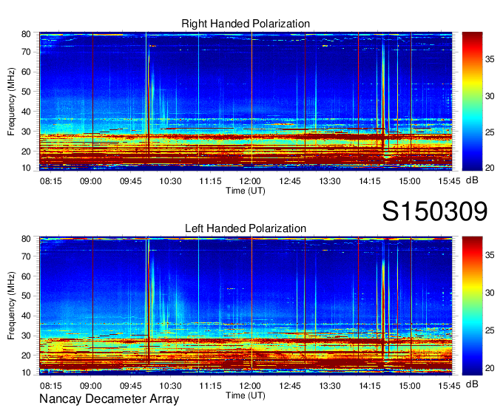Click the 10:30 time tick of Right Handed plot
The image size is (503, 408).
170,181
